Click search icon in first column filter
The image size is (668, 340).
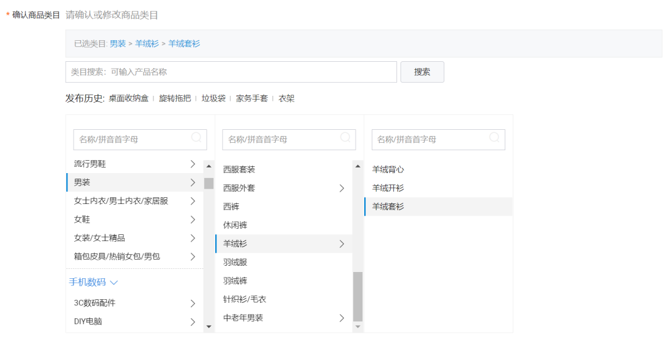[197, 137]
